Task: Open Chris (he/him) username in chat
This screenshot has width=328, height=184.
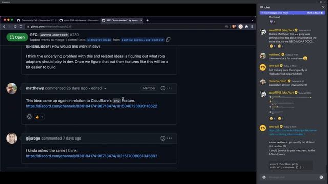Action: click(277, 81)
